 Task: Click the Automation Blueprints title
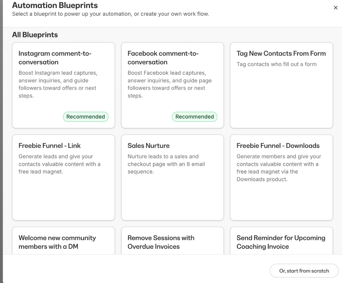tap(55, 5)
